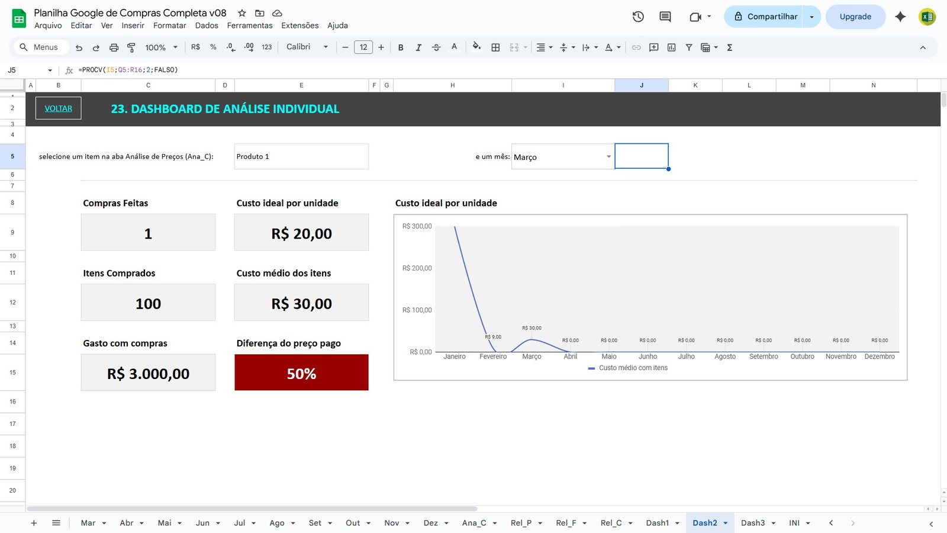Click the VOLTAR link

point(58,108)
